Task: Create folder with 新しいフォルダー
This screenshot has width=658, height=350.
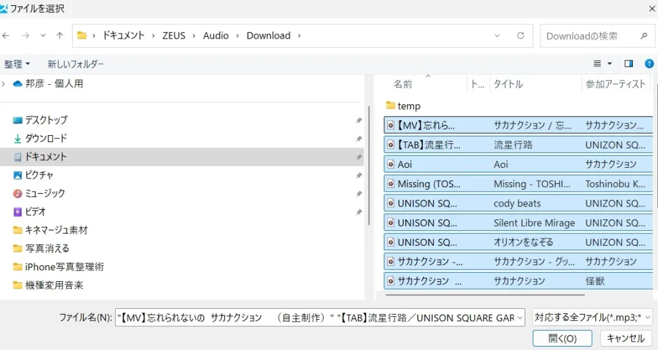Action: (76, 64)
